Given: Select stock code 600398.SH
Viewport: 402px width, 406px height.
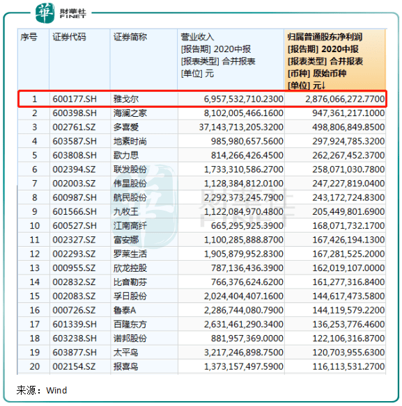Looking at the screenshot, I should pos(75,113).
